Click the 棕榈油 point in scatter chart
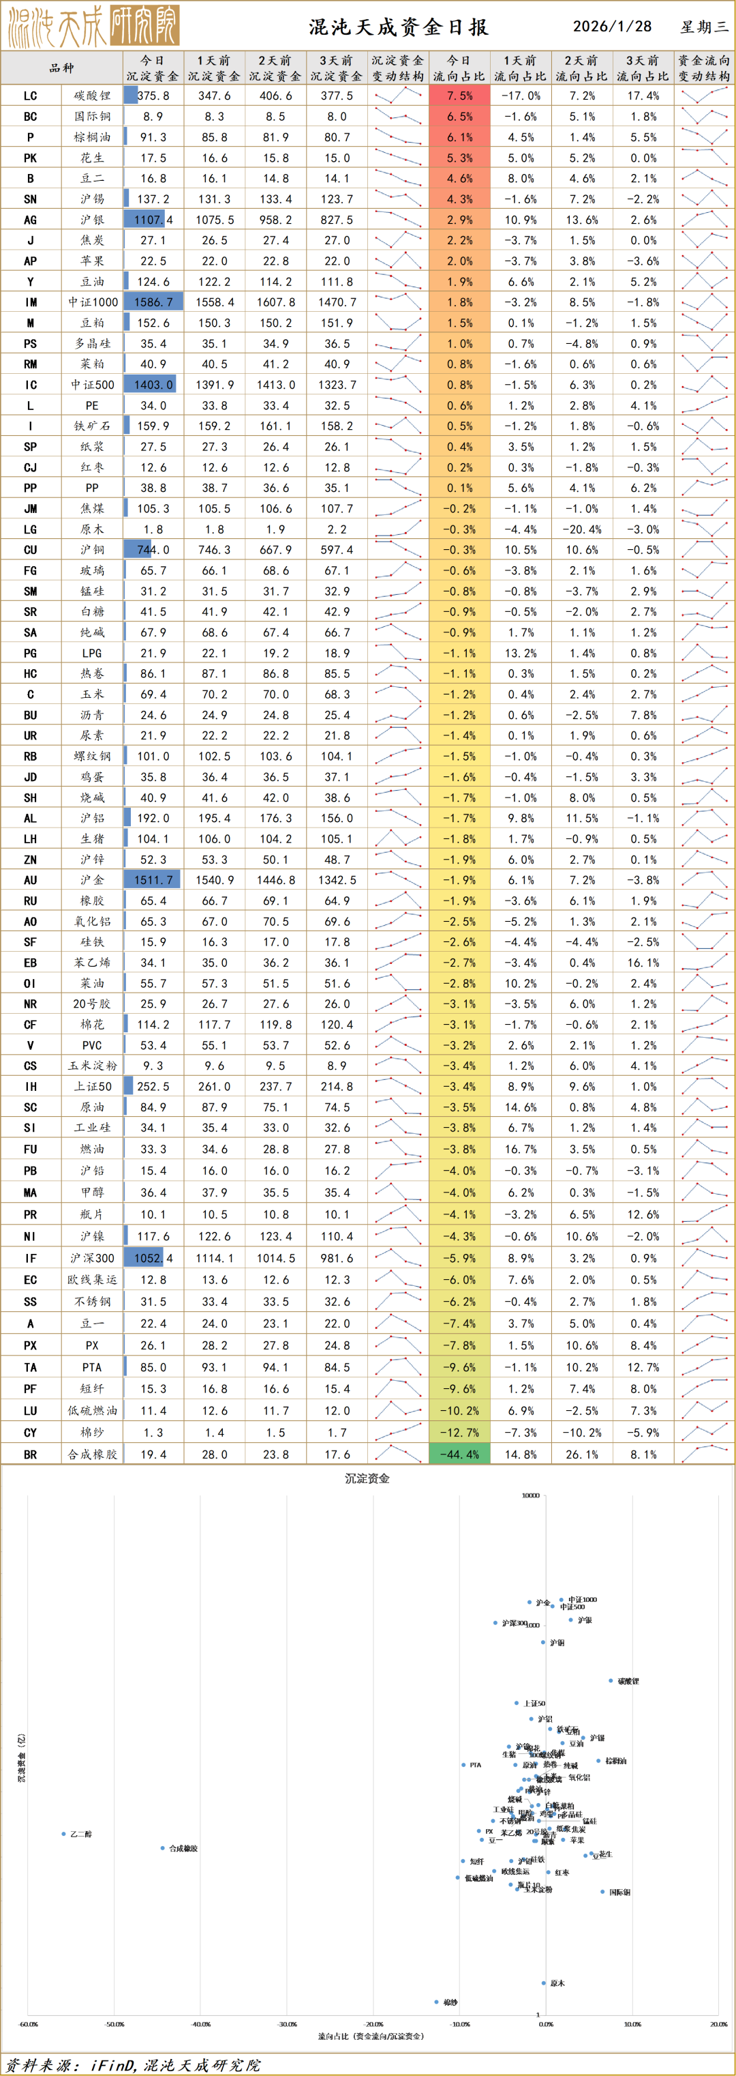This screenshot has height=2076, width=736. click(598, 1761)
